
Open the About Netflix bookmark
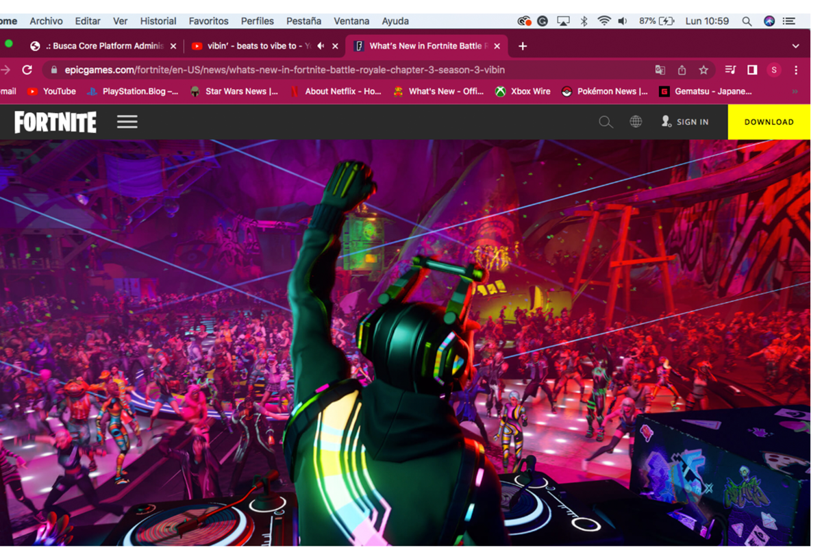coord(335,91)
